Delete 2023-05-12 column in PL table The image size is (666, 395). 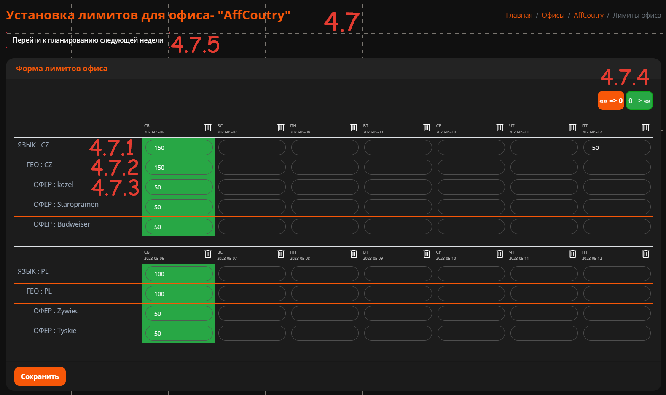click(645, 254)
